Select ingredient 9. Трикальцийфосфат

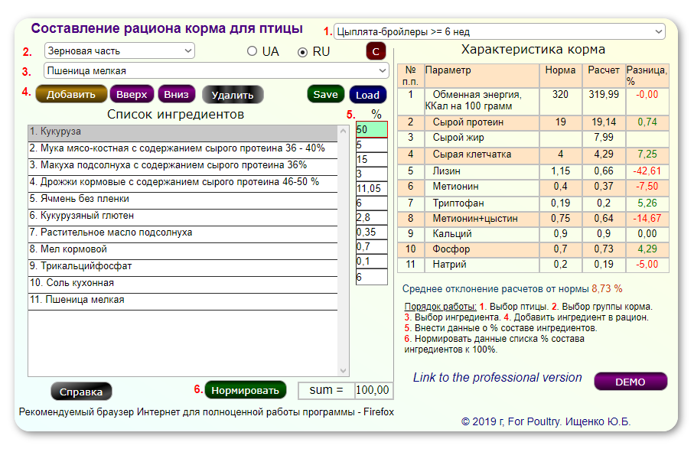coord(183,267)
